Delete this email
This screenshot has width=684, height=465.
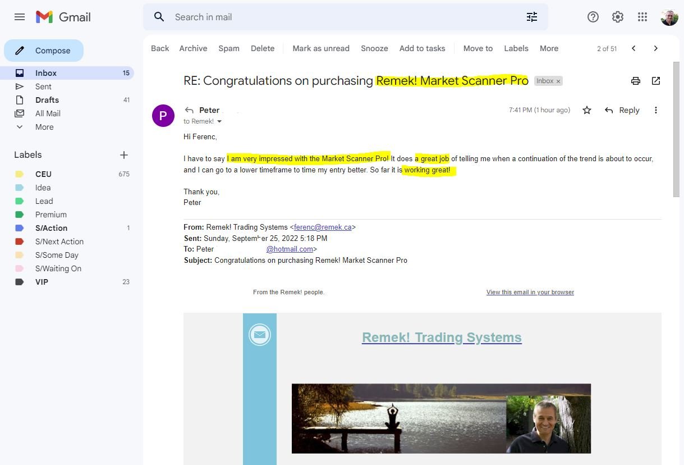(263, 48)
